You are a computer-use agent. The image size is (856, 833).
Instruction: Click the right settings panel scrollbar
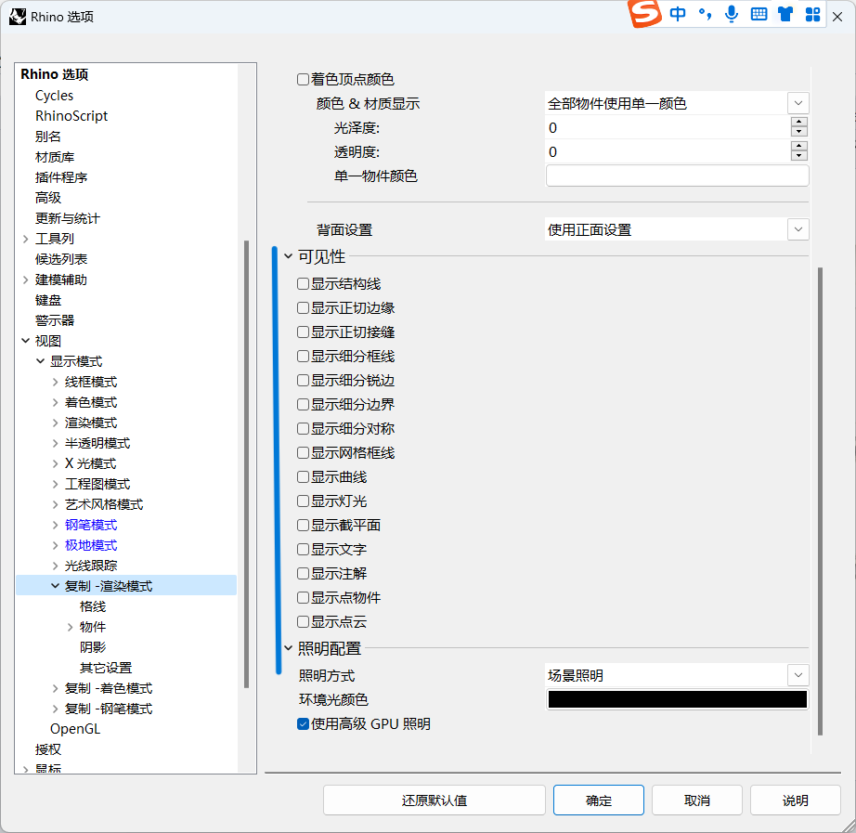coord(820,501)
